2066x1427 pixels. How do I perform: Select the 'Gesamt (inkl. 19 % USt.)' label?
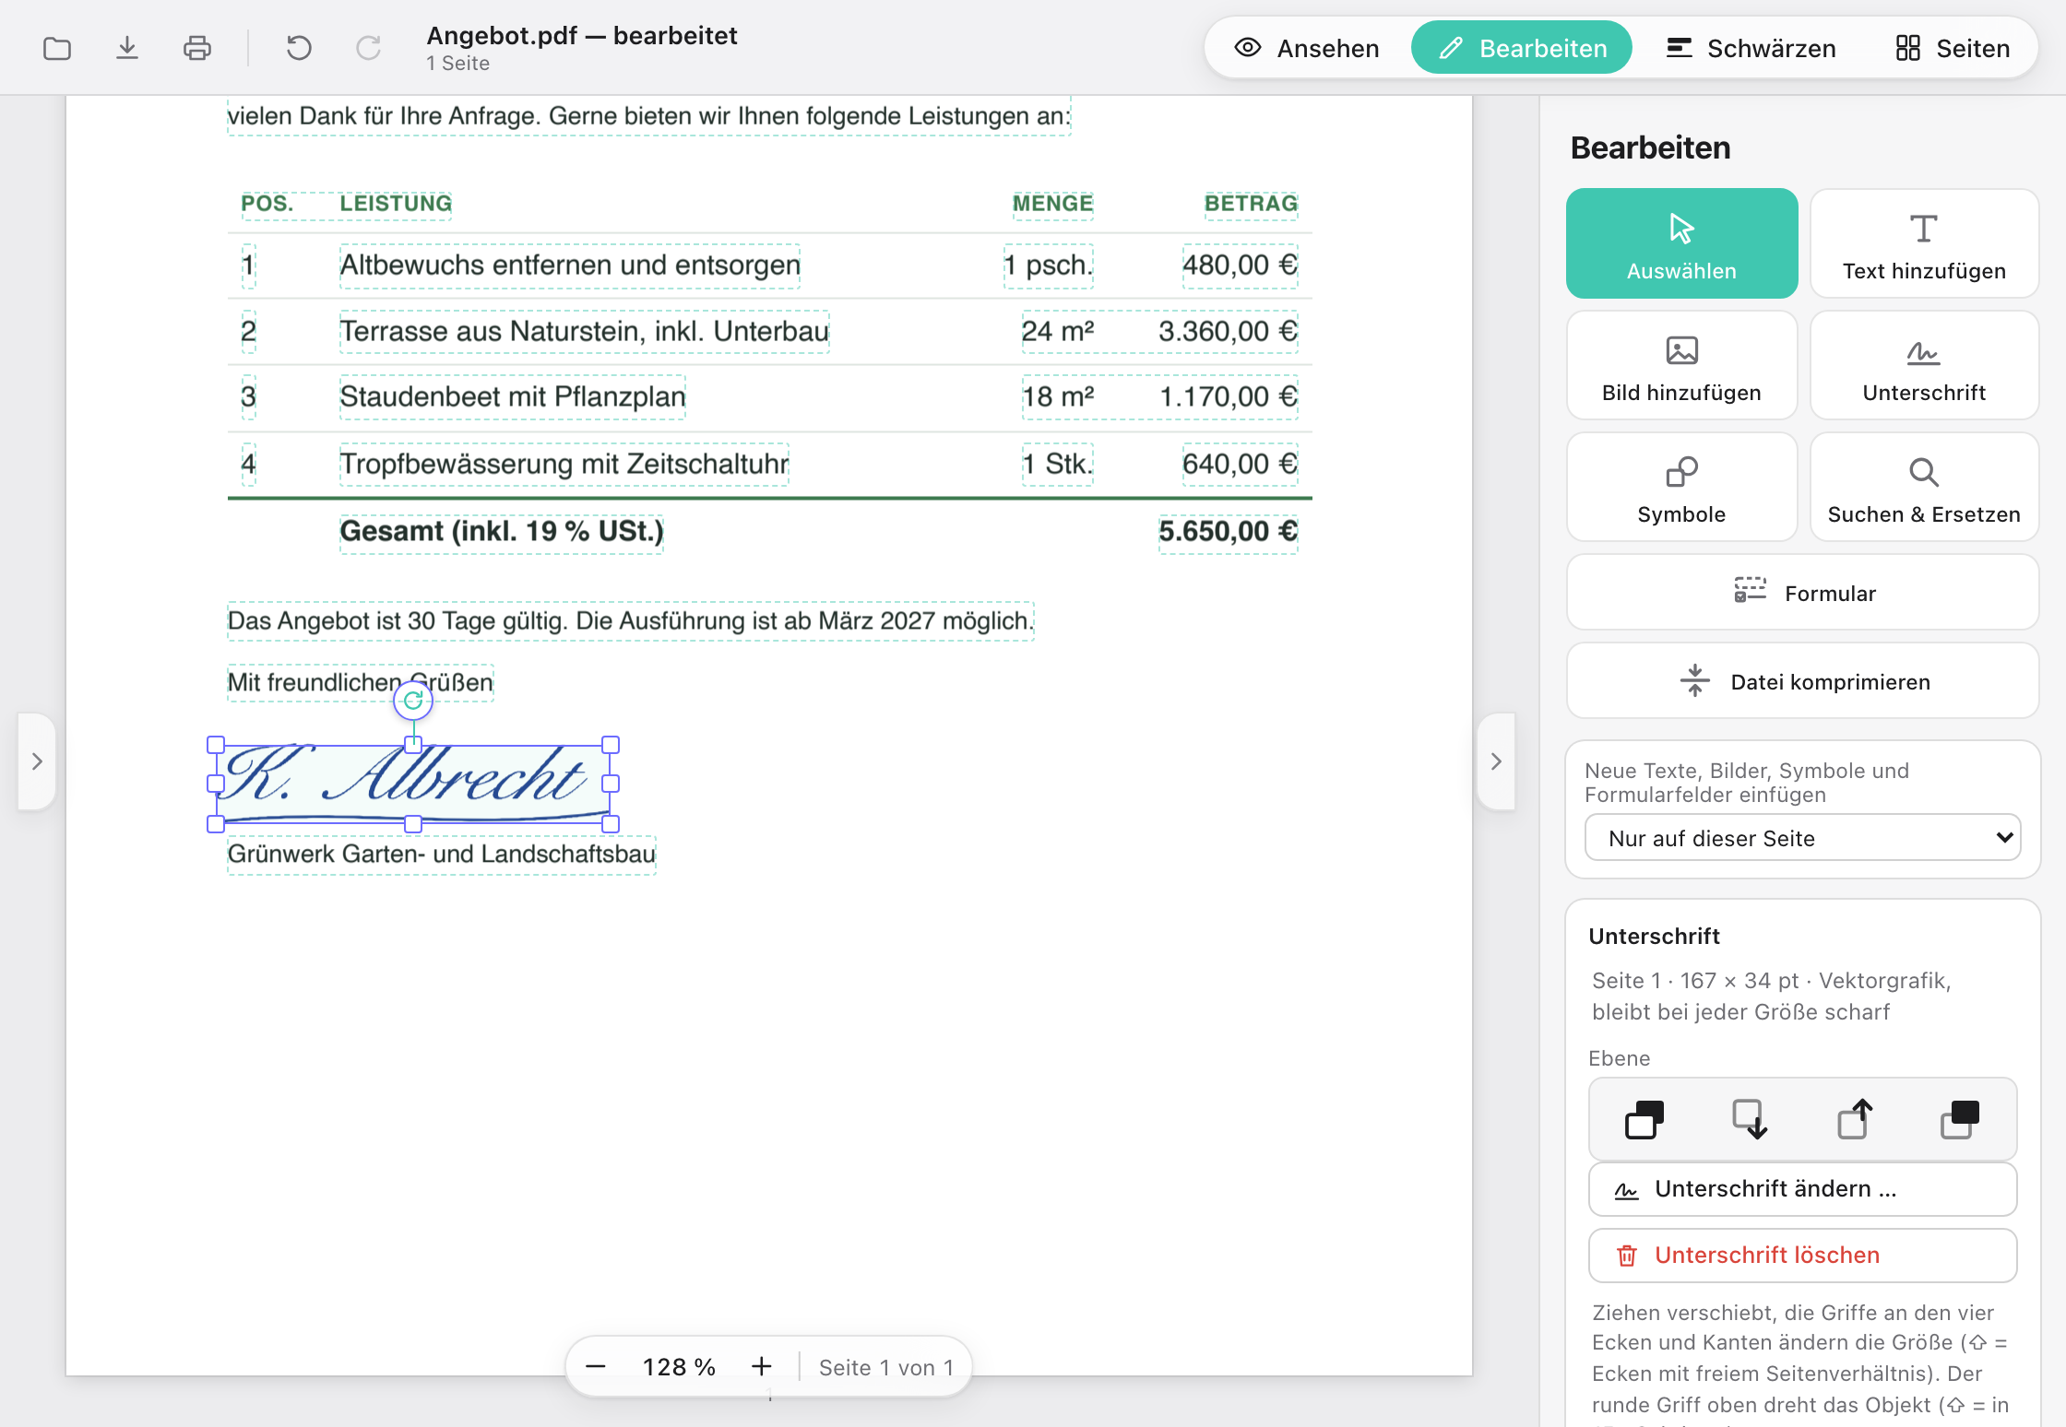(502, 532)
